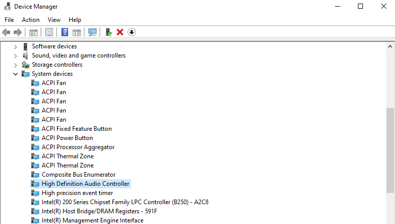Click icon beside ACPI Fixed Feature Button
The height and width of the screenshot is (224, 395).
35,129
